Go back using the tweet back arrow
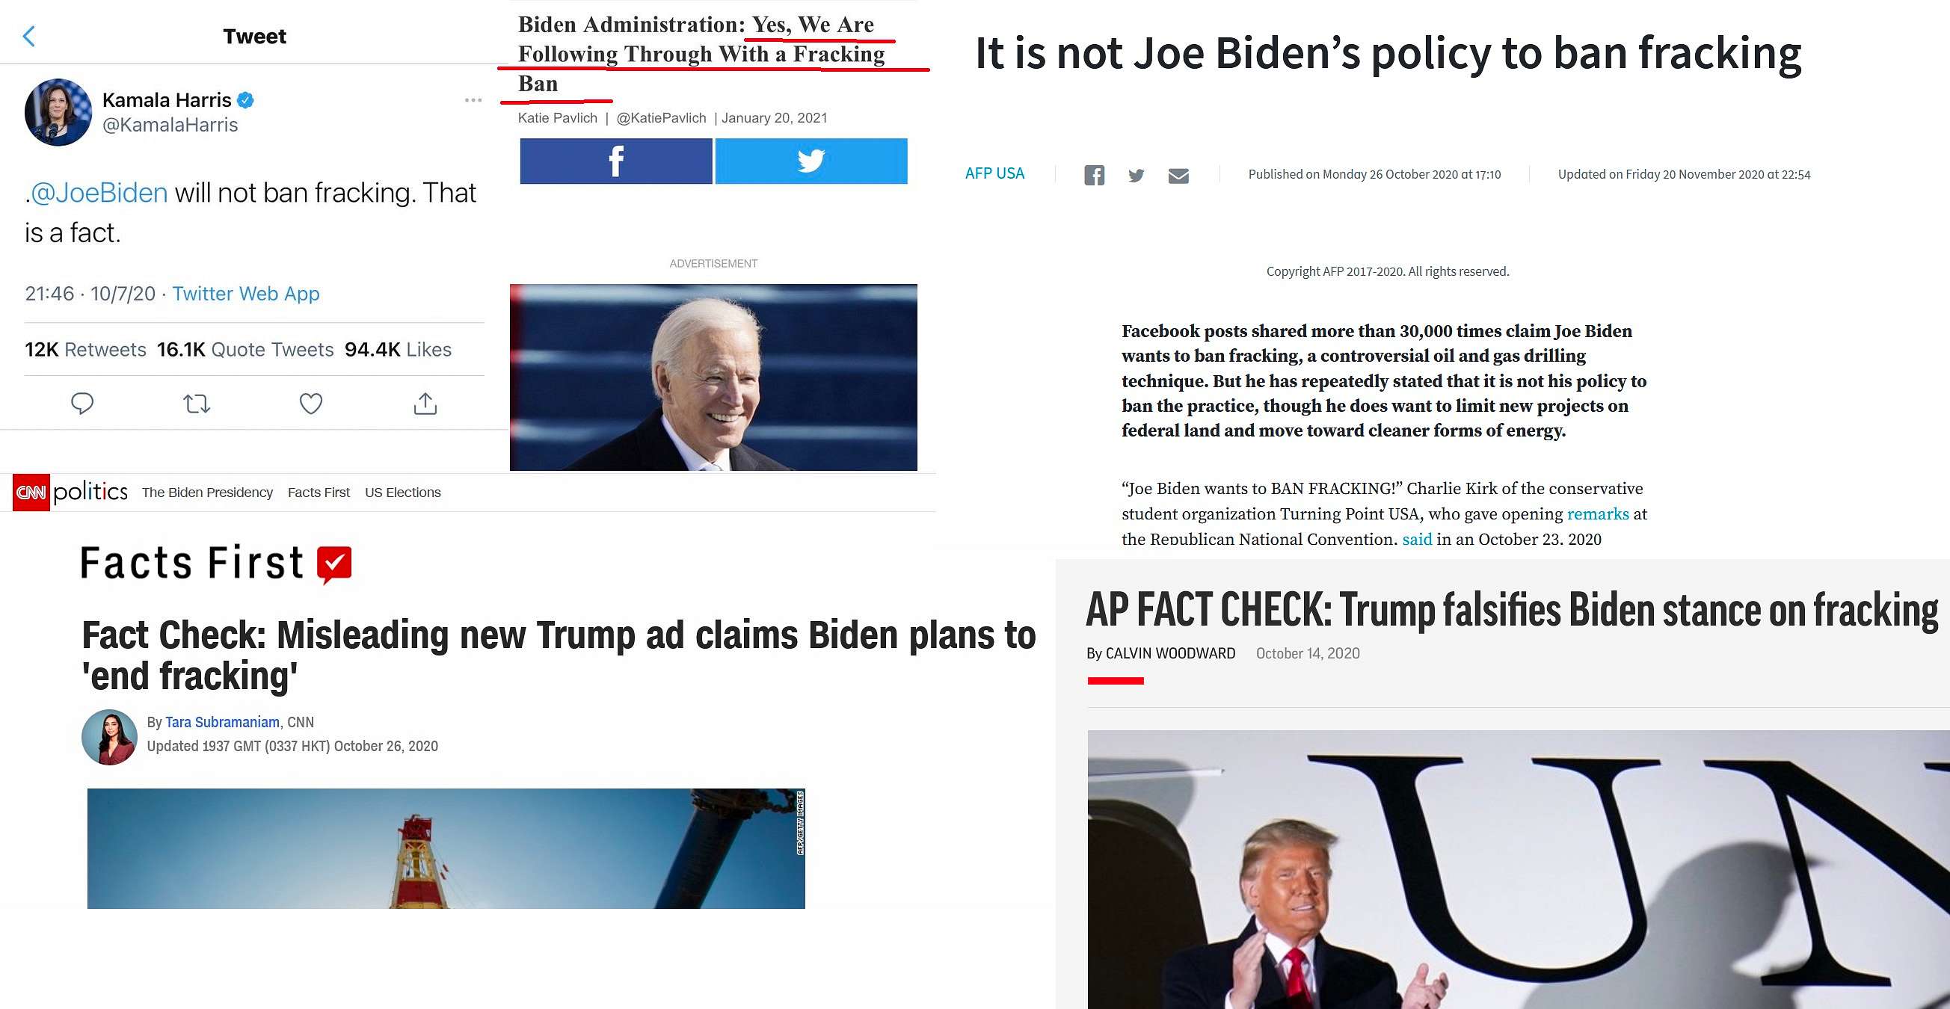 [28, 36]
